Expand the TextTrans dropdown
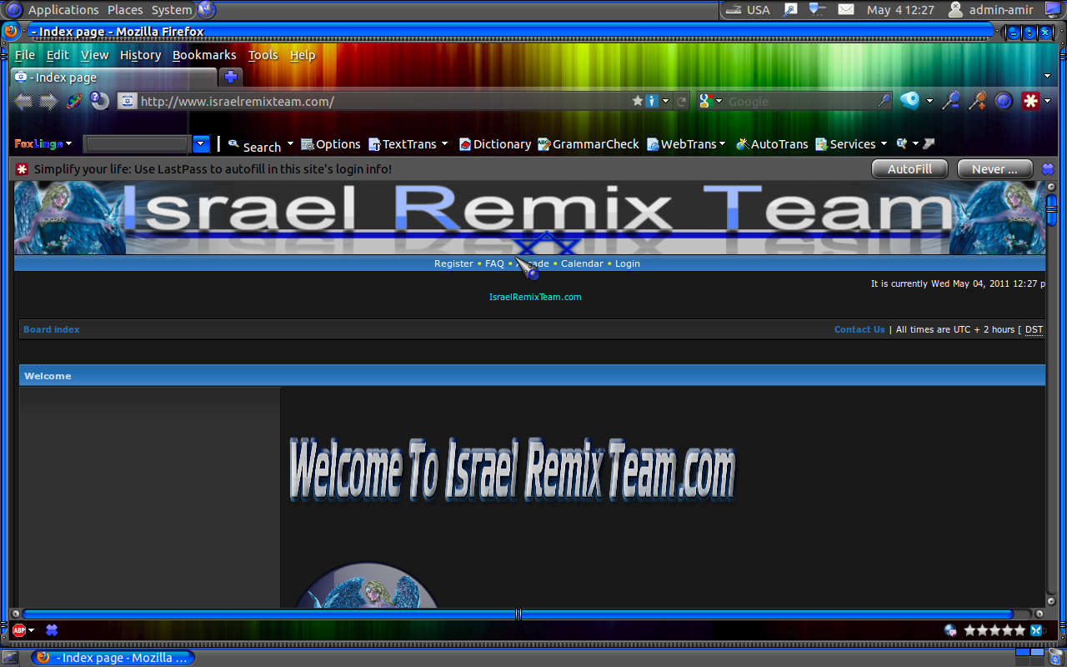Screen dimensions: 1067x667 445,144
